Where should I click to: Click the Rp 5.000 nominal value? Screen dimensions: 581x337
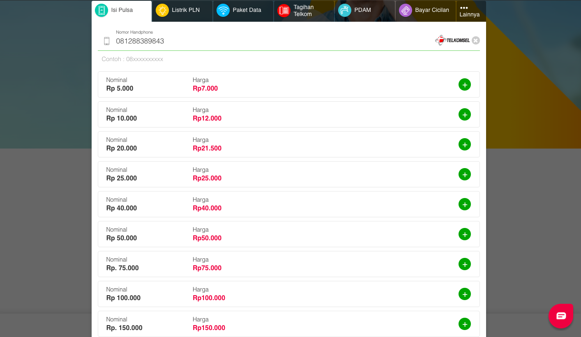tap(120, 89)
